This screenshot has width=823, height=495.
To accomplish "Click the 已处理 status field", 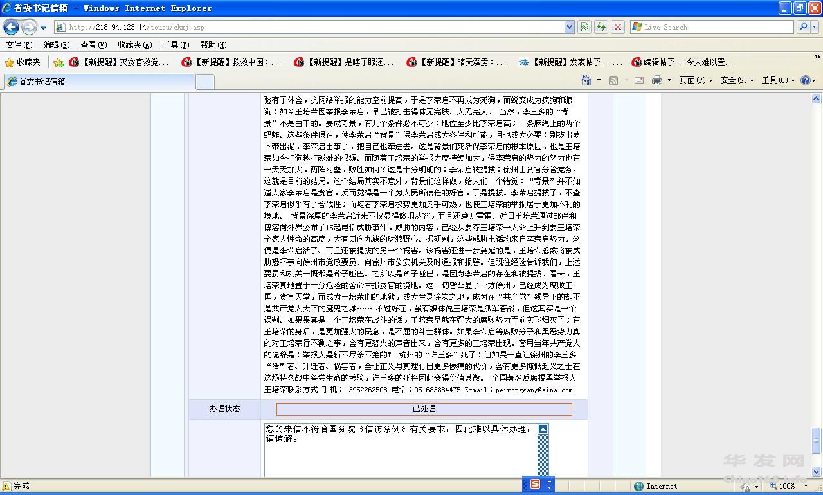I will tap(424, 409).
